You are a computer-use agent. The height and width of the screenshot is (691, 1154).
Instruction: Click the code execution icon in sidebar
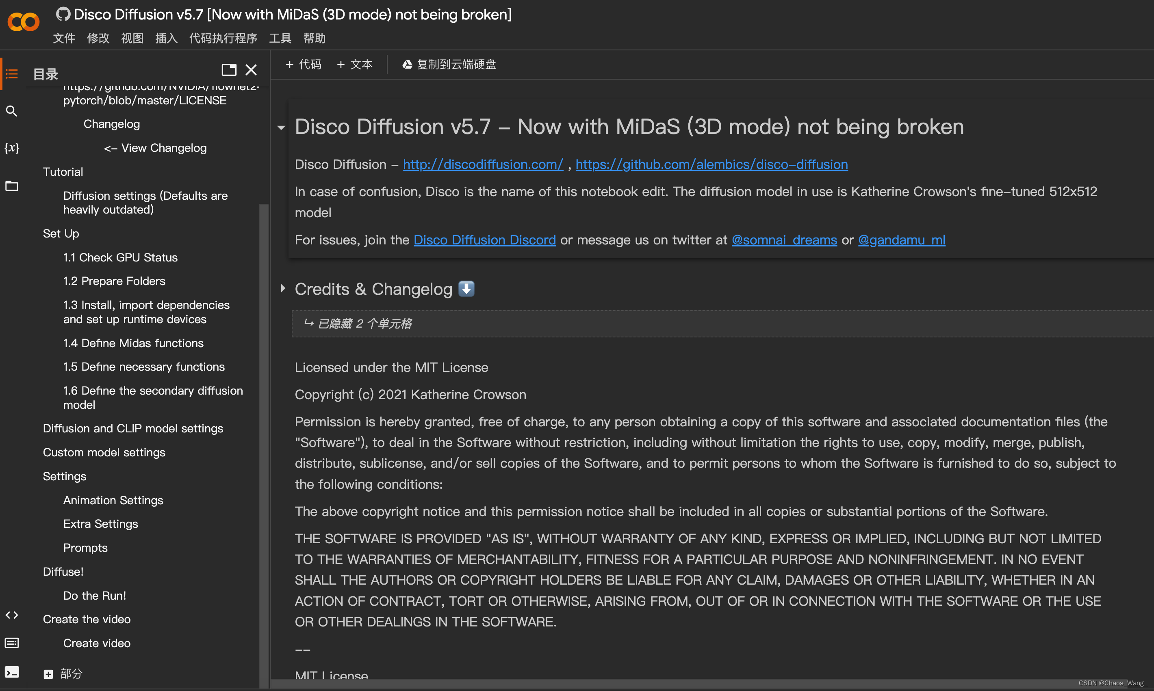click(x=12, y=673)
